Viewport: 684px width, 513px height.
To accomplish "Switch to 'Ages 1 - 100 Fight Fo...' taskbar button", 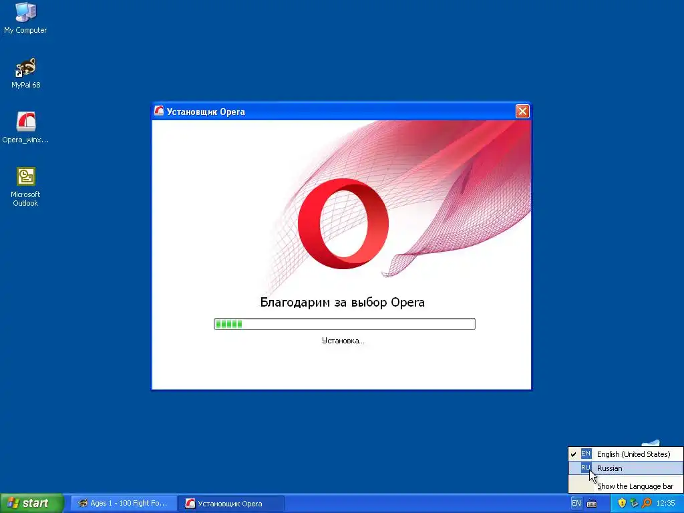I will click(x=124, y=504).
